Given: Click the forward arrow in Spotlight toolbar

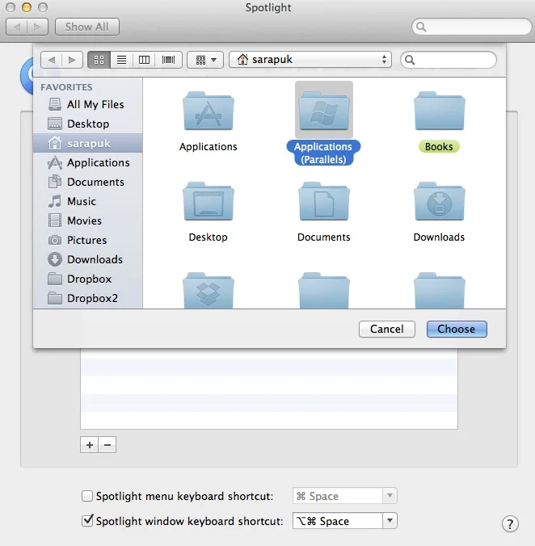Looking at the screenshot, I should (38, 27).
